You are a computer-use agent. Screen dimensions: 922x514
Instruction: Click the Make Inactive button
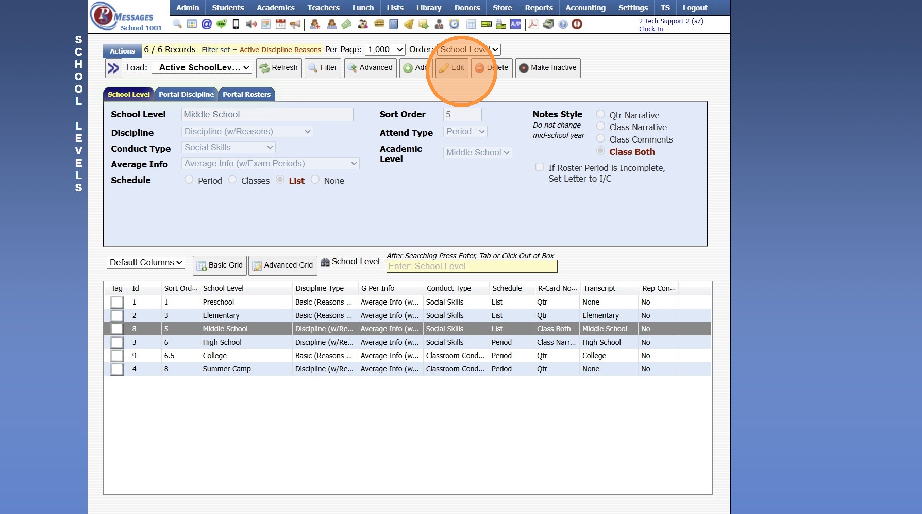coord(548,68)
